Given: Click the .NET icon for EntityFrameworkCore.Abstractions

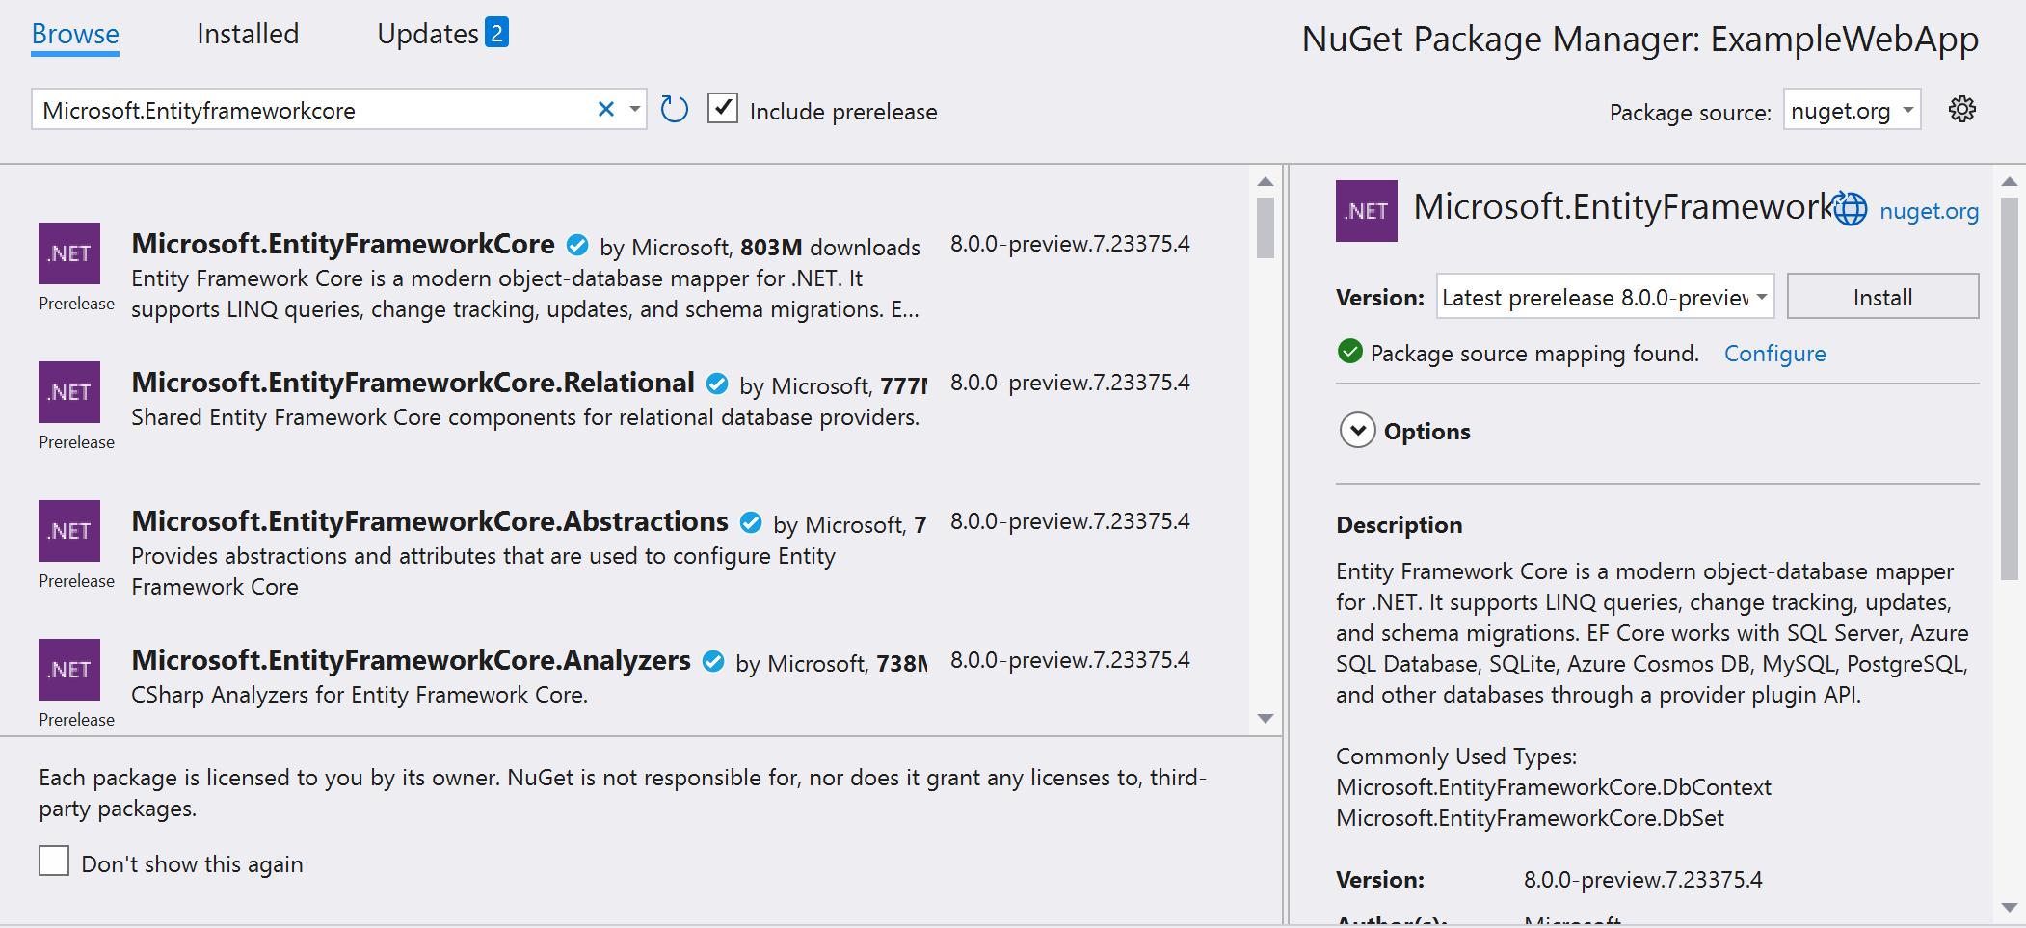Looking at the screenshot, I should [69, 531].
